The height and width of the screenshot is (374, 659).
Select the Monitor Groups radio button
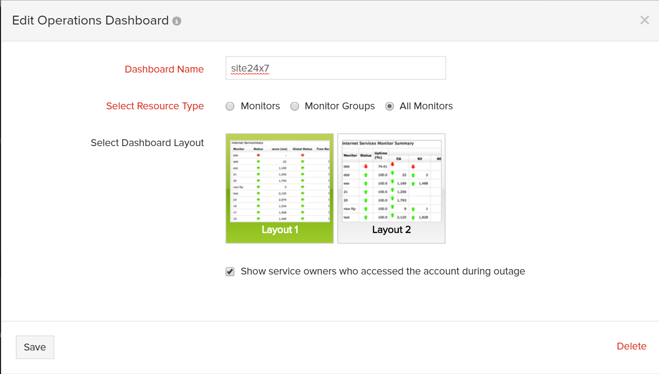(294, 106)
